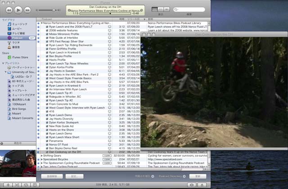Click the iTunes search field
This screenshot has height=189, width=288.
[x=189, y=9]
